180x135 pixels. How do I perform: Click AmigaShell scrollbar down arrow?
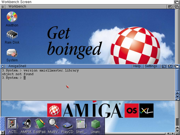(x=177, y=96)
